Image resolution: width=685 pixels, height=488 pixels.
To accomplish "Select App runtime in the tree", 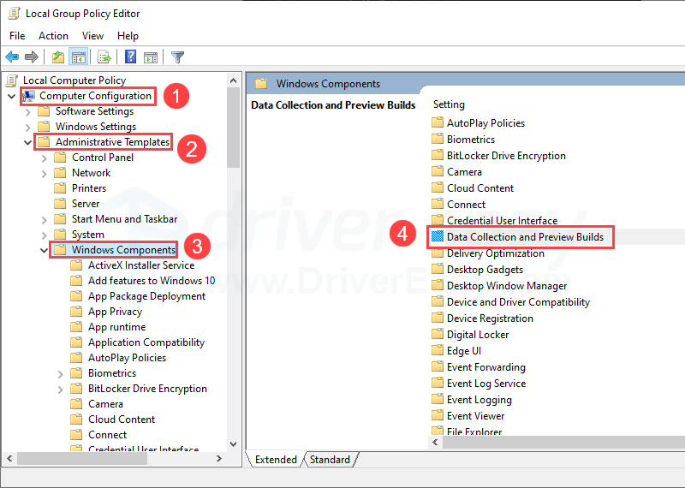I will point(116,327).
